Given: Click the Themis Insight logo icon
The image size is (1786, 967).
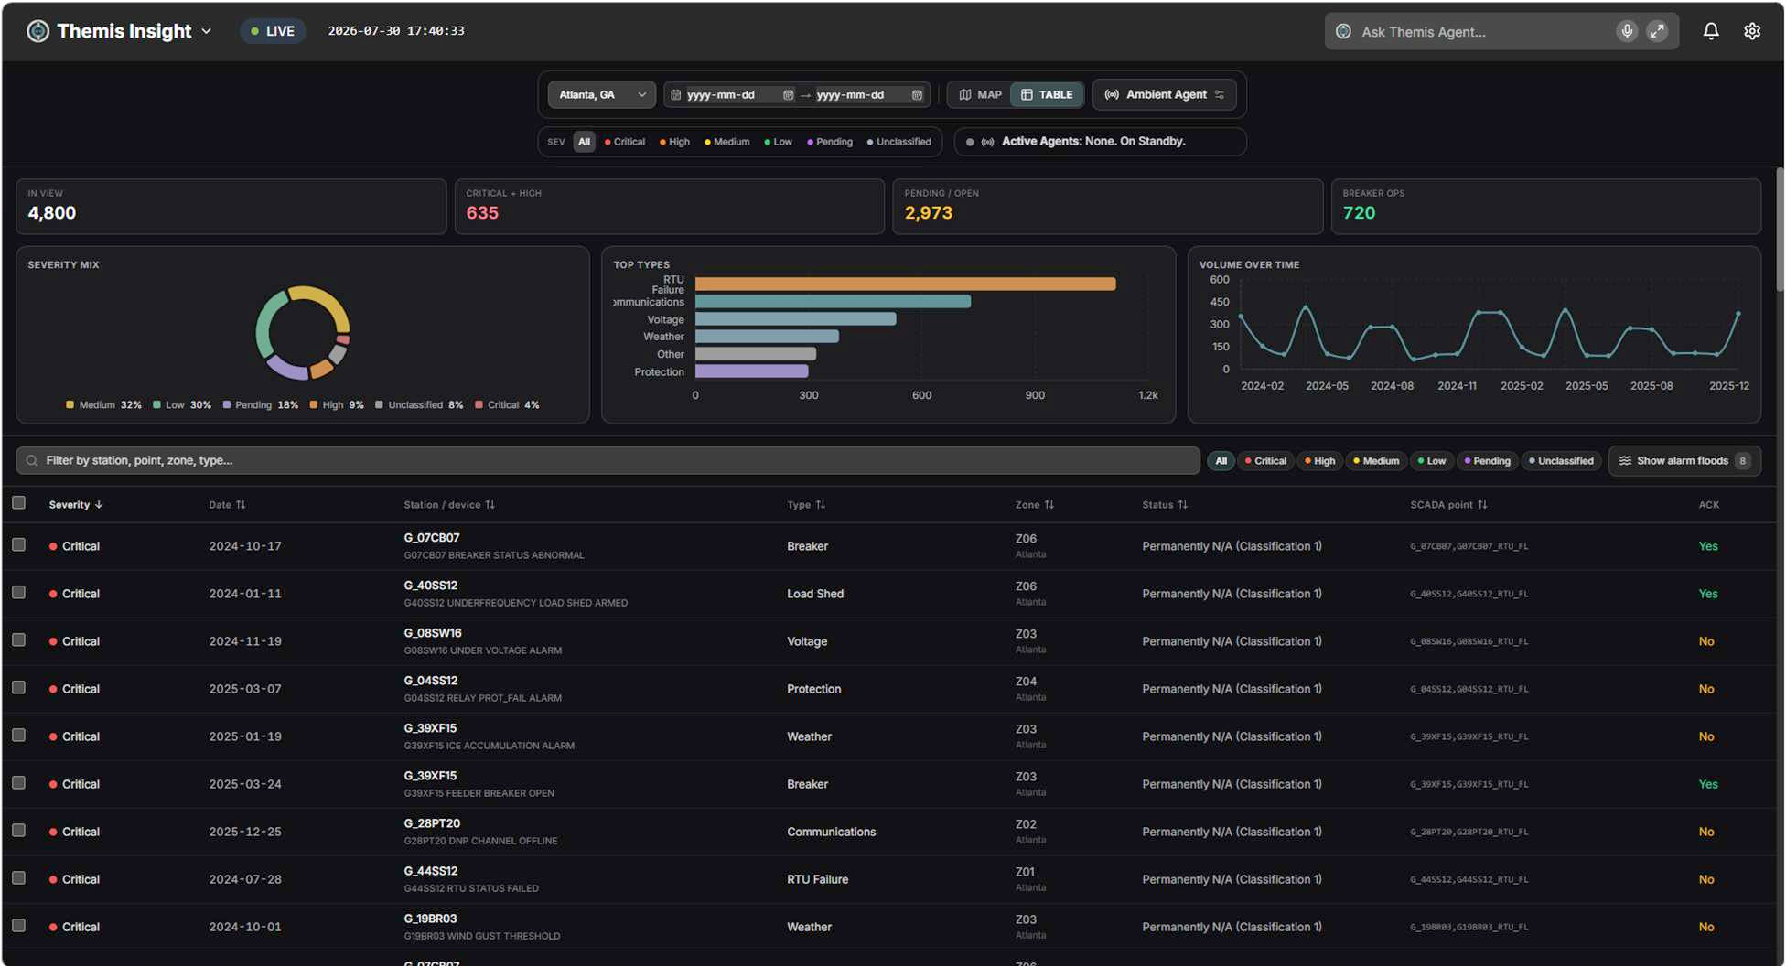Looking at the screenshot, I should pos(38,31).
